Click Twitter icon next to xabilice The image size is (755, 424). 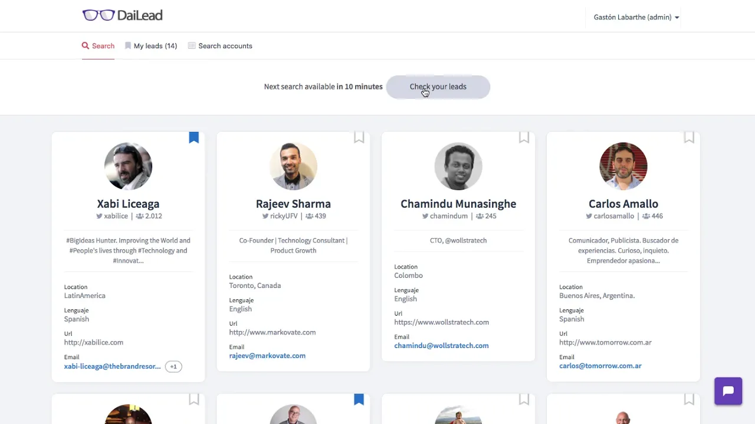coord(100,216)
